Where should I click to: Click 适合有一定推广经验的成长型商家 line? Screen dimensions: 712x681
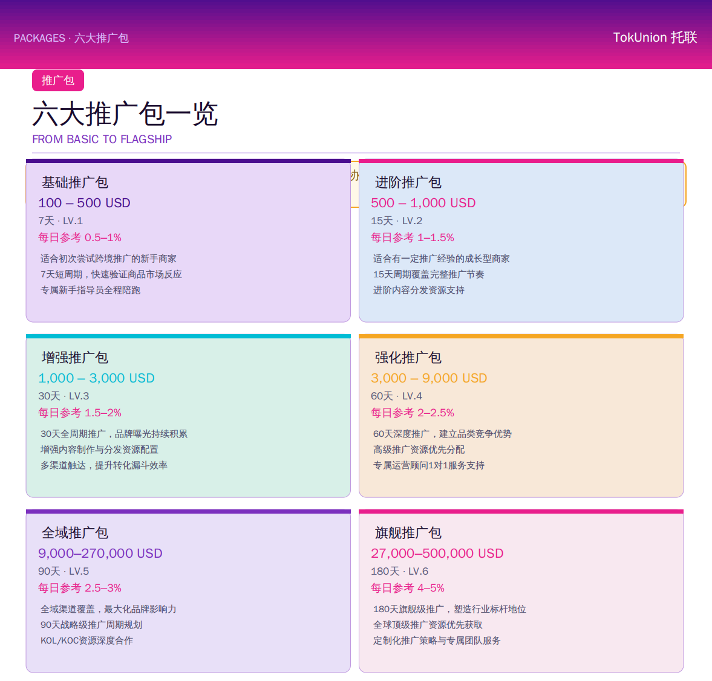[x=442, y=259]
